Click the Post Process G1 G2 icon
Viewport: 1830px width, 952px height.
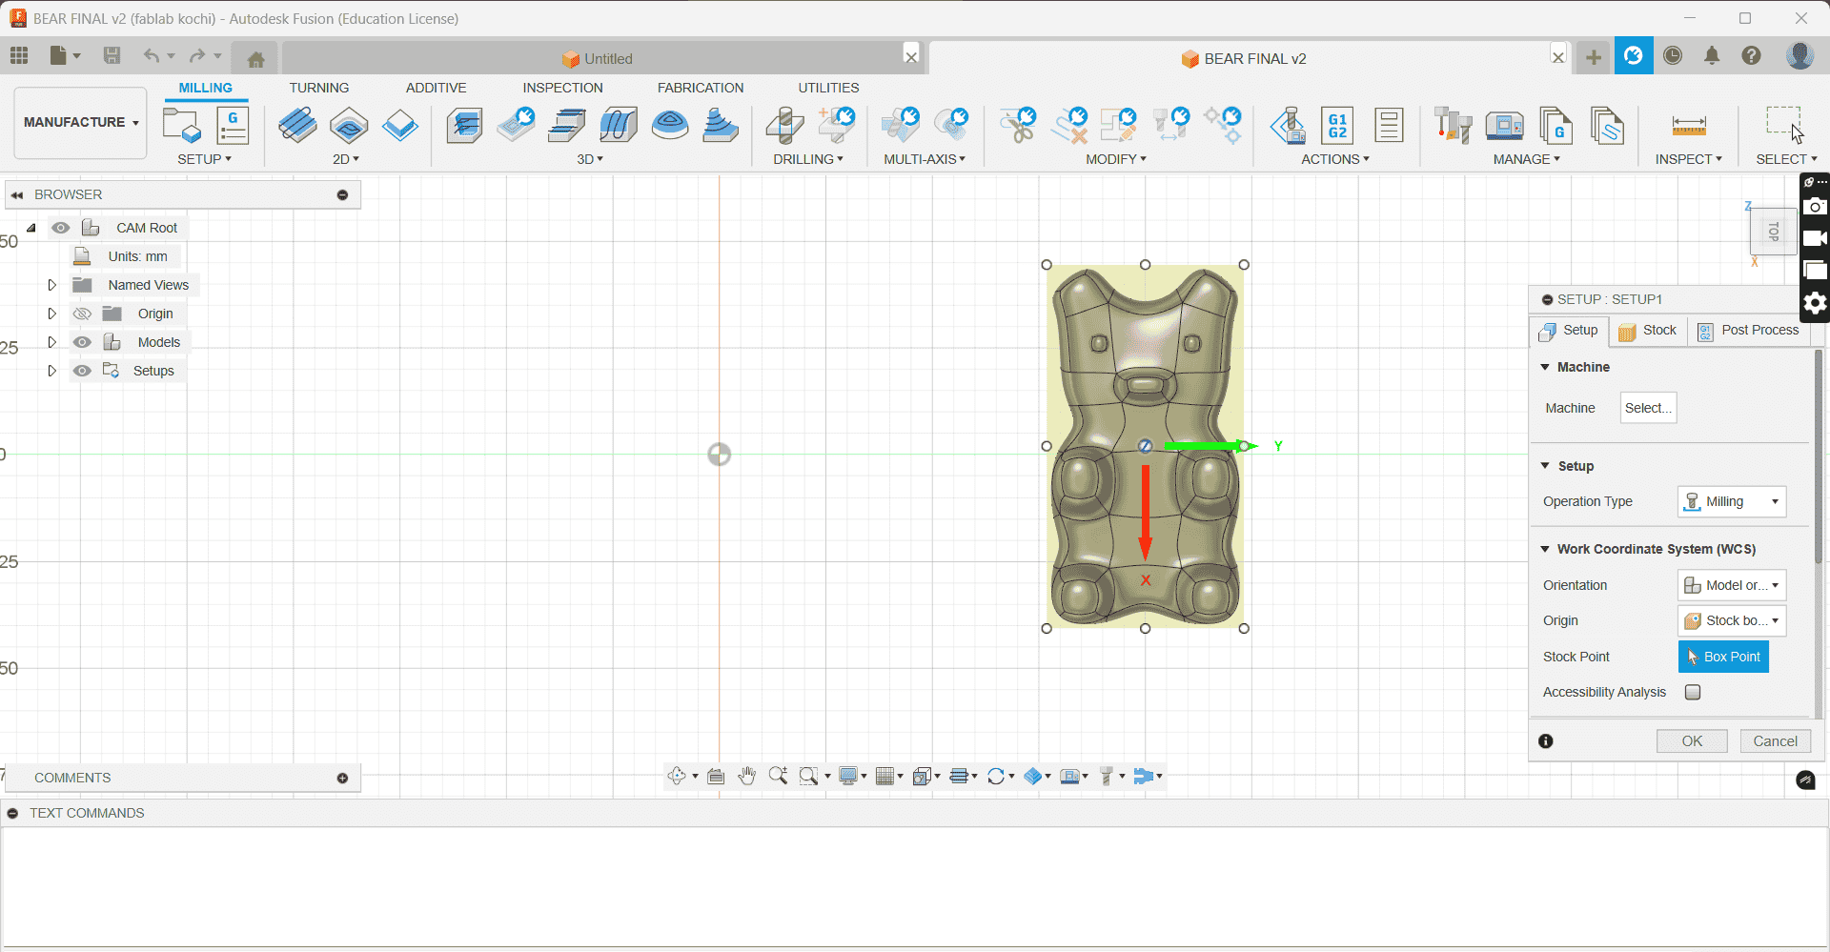1338,125
